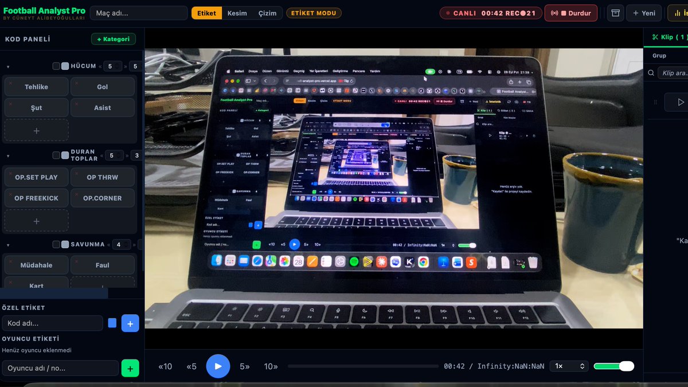Screen dimensions: 688x387
Task: Click the green plus beside Oyuncu adı
Action: point(130,368)
